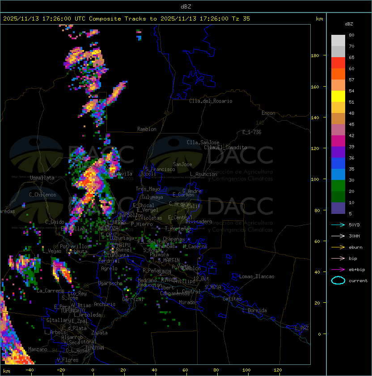Click the 'C_Chilenos' map label
The image size is (372, 376).
click(42, 195)
